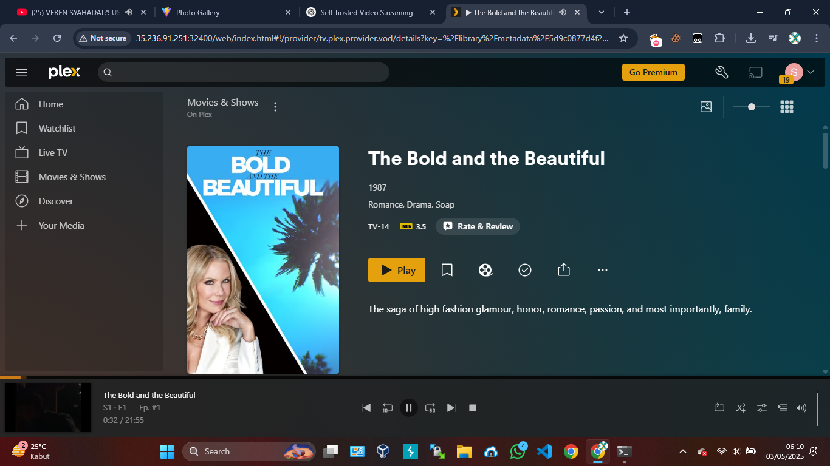Screen dimensions: 830x466
Task: Toggle repeat in the player bar
Action: click(719, 408)
